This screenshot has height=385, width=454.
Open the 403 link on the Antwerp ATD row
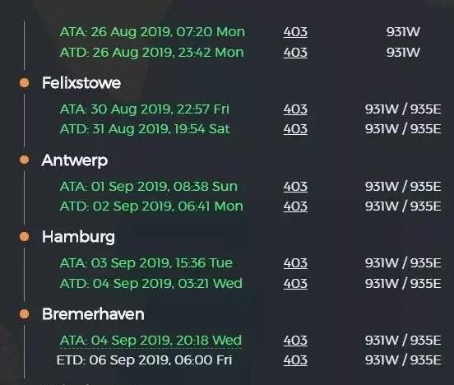(295, 206)
